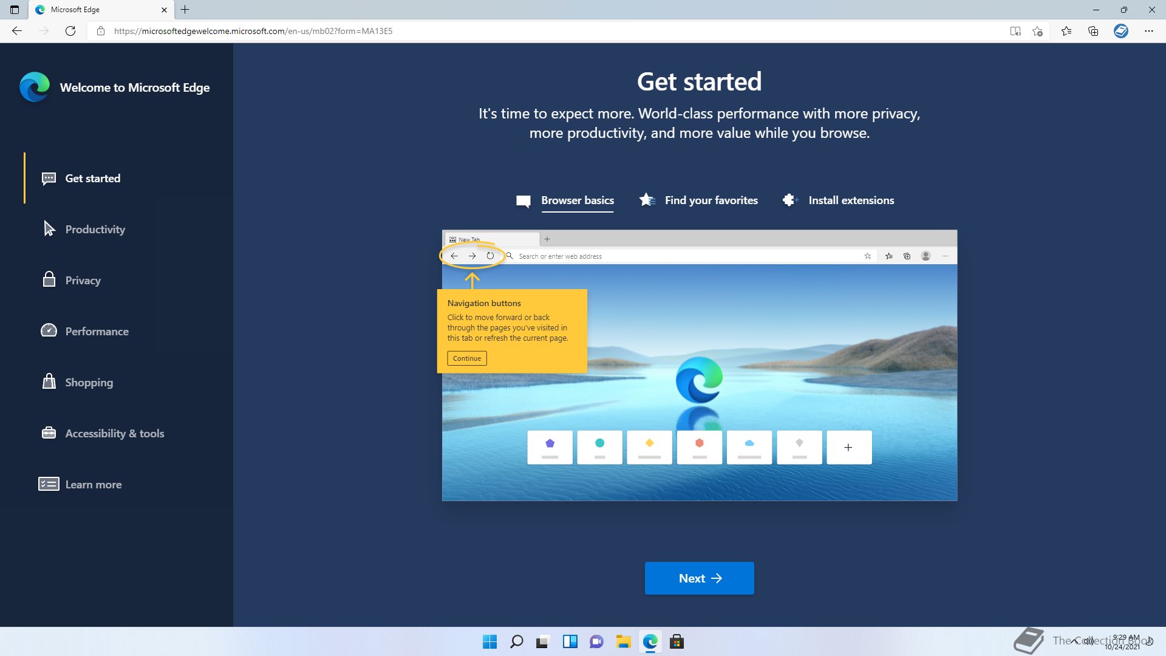Open Microsoft Store from taskbar
The width and height of the screenshot is (1166, 656).
point(677,642)
